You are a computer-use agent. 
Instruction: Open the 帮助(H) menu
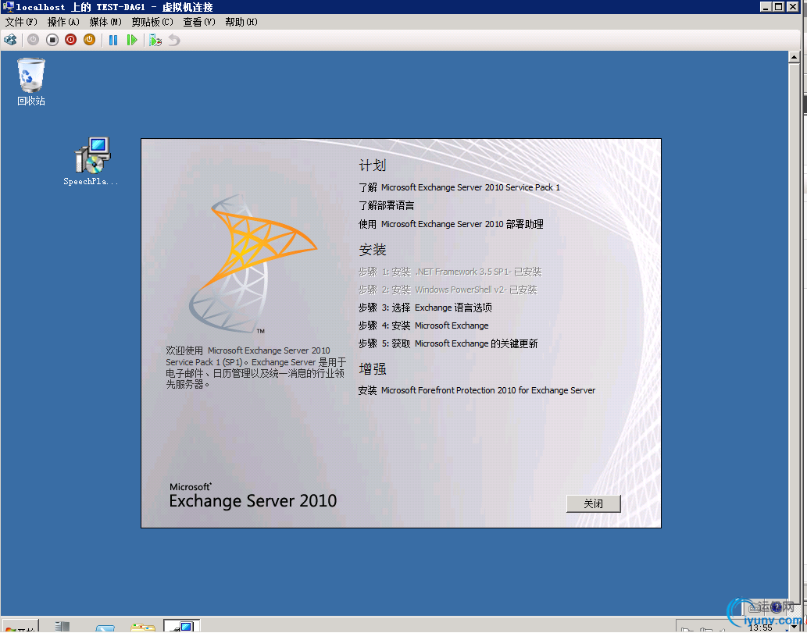241,22
